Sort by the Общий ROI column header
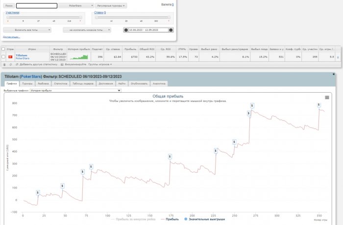 point(147,49)
